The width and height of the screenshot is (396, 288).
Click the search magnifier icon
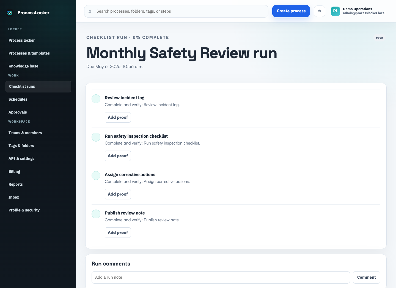point(90,12)
